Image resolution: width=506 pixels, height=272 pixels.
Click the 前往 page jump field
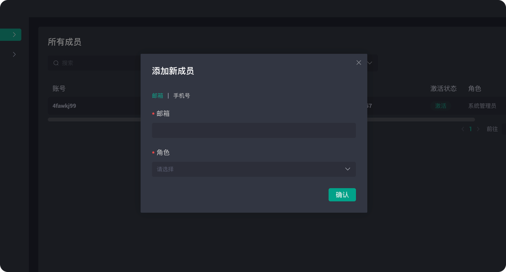(504, 129)
